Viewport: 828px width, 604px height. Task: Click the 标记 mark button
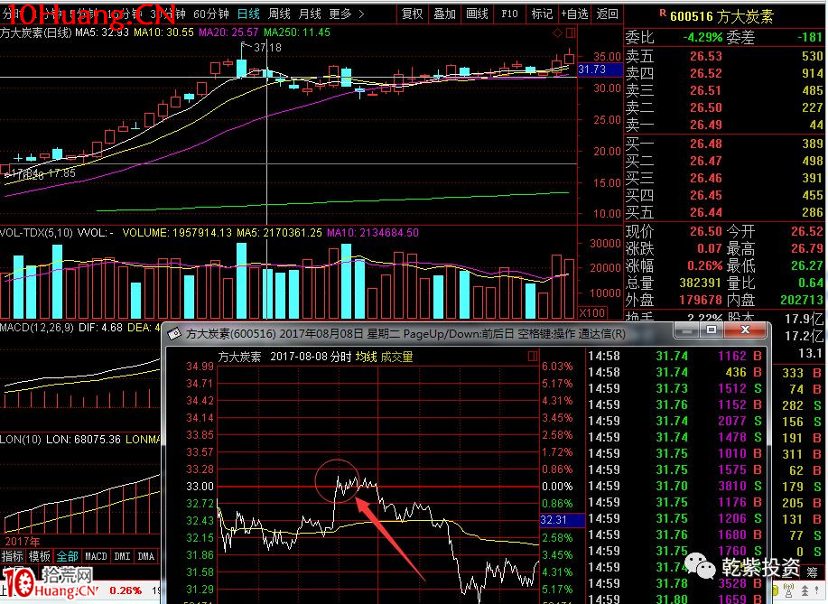tap(542, 14)
